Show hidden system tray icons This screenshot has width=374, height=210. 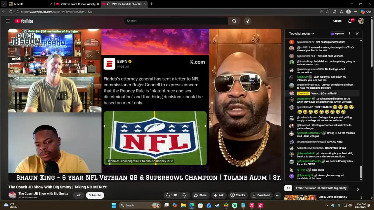327,205
